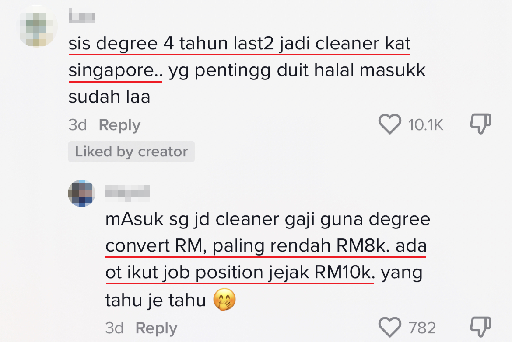Click the 3d timestamp under the top comment
The width and height of the screenshot is (512, 342).
[x=77, y=125]
